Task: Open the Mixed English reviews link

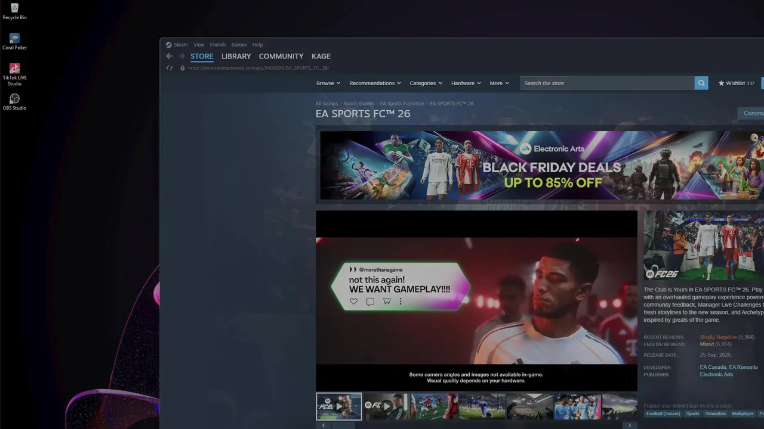Action: [x=707, y=344]
